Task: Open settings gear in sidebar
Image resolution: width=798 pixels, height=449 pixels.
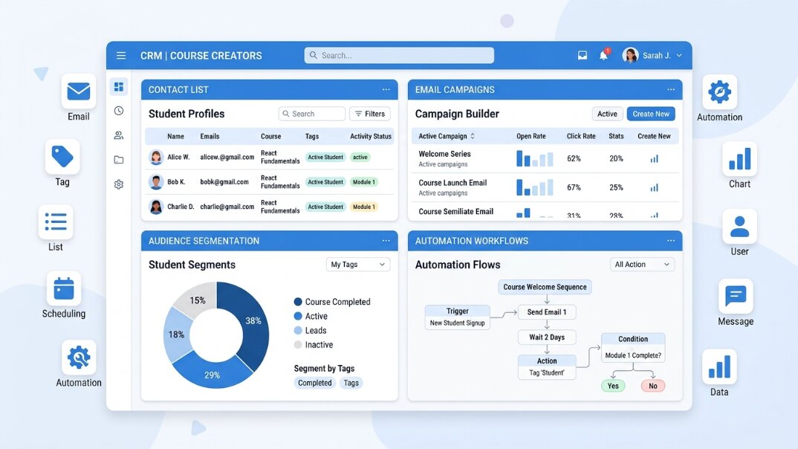Action: (x=119, y=184)
